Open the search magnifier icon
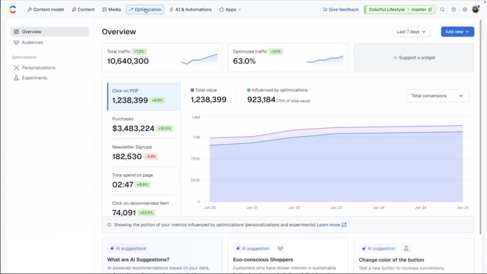The width and height of the screenshot is (487, 274). tap(442, 9)
